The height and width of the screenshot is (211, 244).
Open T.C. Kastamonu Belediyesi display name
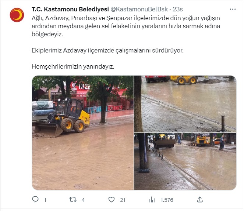coord(70,9)
